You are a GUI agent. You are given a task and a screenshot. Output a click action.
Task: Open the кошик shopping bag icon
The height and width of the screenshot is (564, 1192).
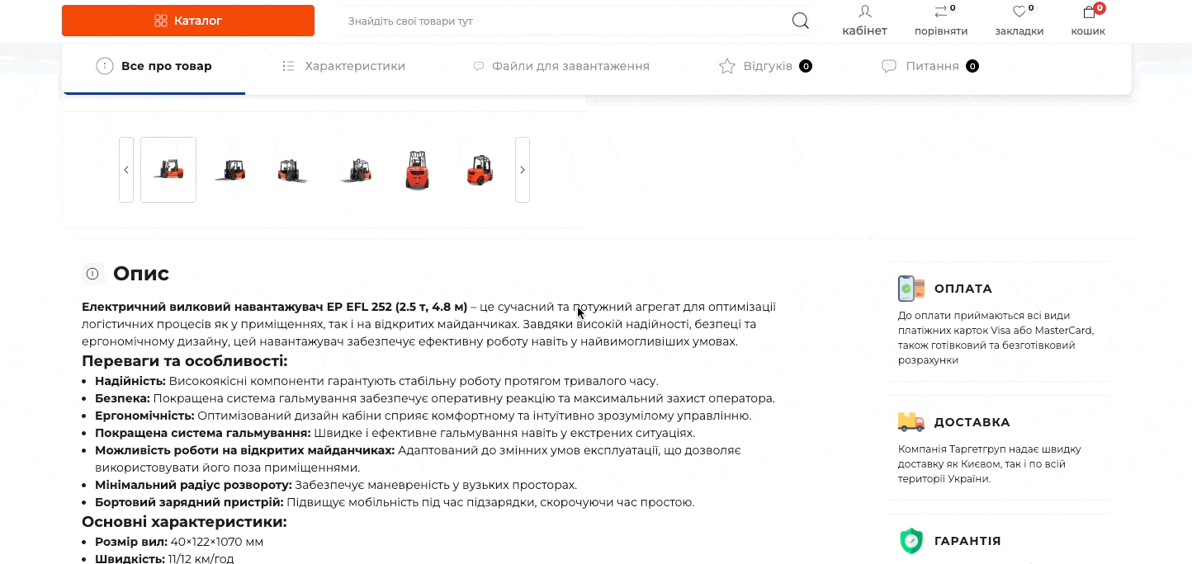(x=1089, y=12)
